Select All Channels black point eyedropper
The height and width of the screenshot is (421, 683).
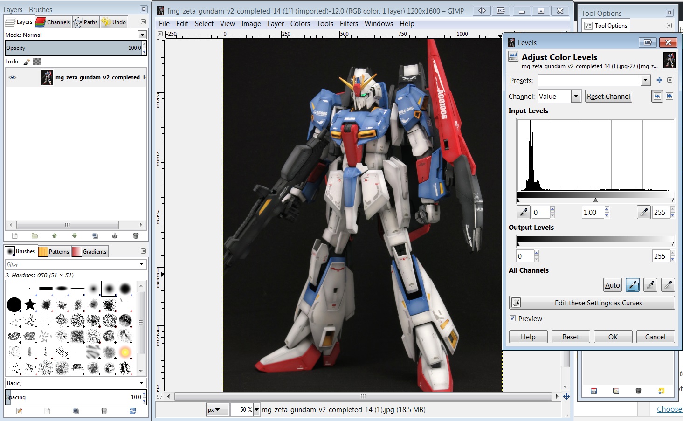[633, 285]
